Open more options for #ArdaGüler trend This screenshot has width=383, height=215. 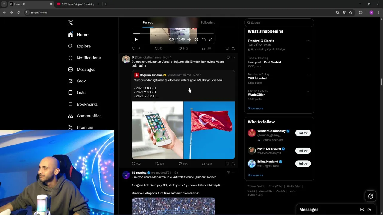click(x=309, y=91)
